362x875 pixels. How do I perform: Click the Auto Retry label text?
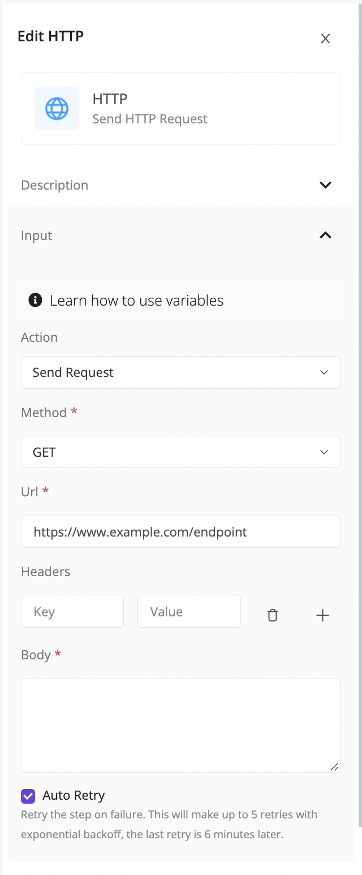point(74,796)
